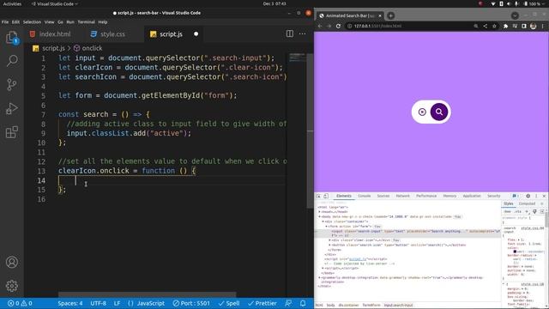This screenshot has height=309, width=549.
Task: Click the errors and warnings status indicator
Action: coord(20,303)
